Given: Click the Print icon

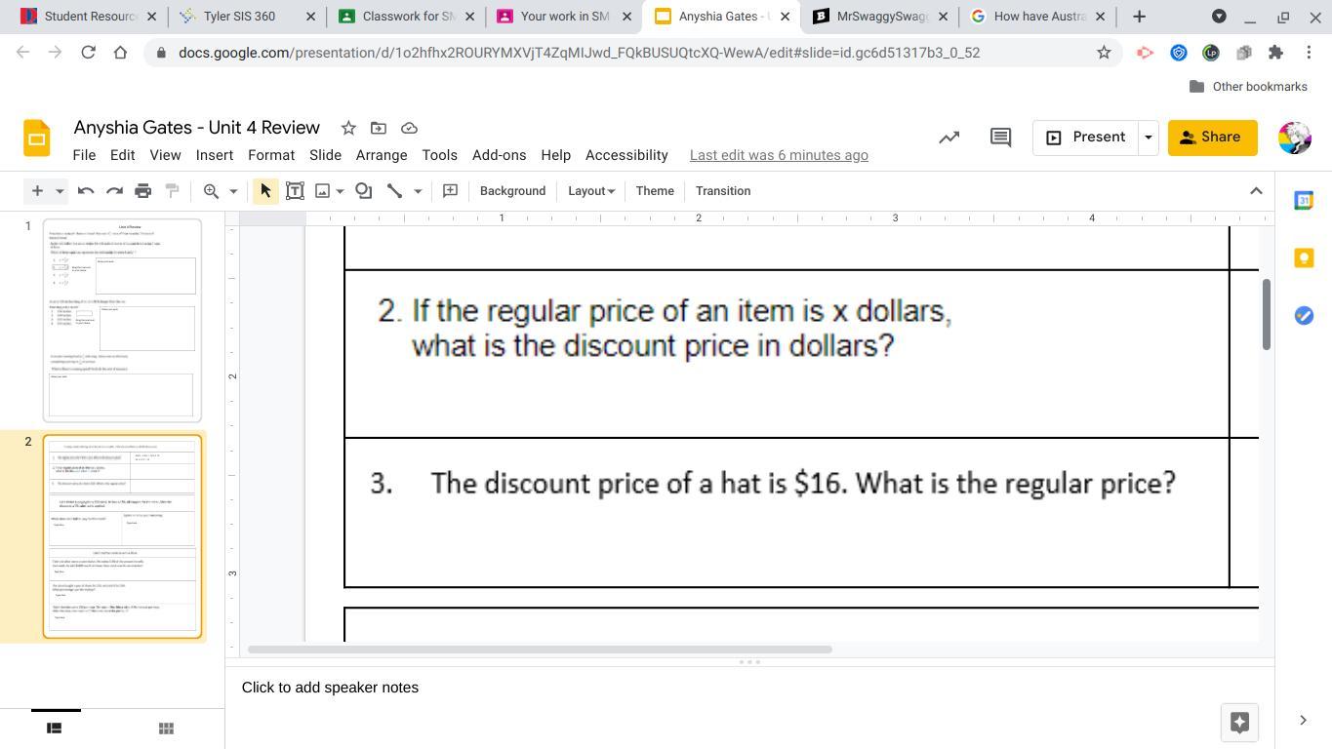Looking at the screenshot, I should coord(143,191).
